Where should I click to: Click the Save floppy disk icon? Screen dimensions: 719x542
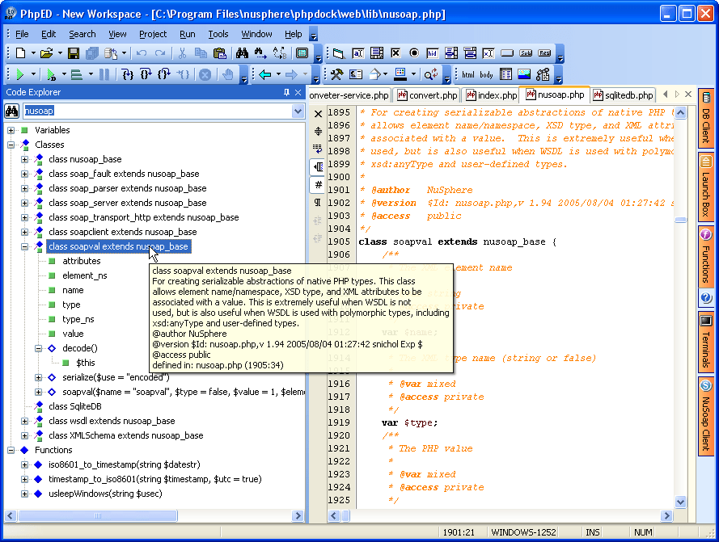click(x=74, y=53)
